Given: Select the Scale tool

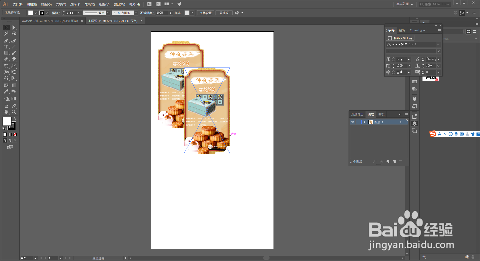Looking at the screenshot, I should pyautogui.click(x=14, y=66).
